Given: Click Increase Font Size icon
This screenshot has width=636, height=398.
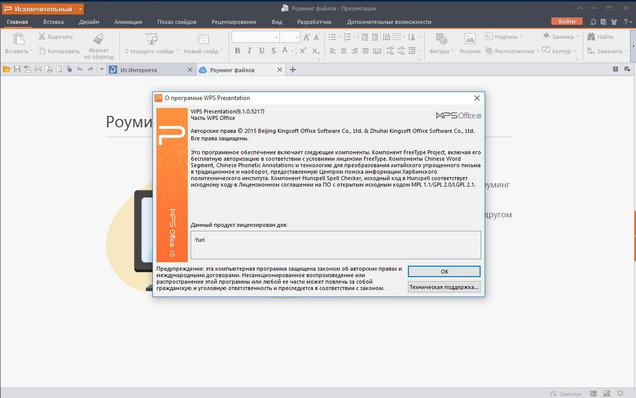Looking at the screenshot, I should point(307,37).
